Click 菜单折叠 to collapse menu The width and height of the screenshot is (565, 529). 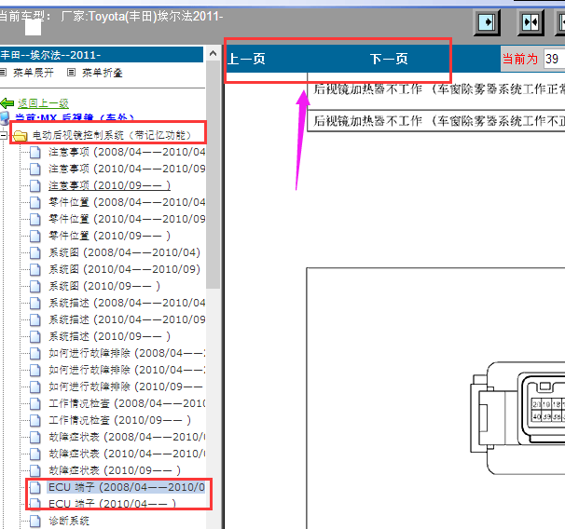tap(103, 73)
